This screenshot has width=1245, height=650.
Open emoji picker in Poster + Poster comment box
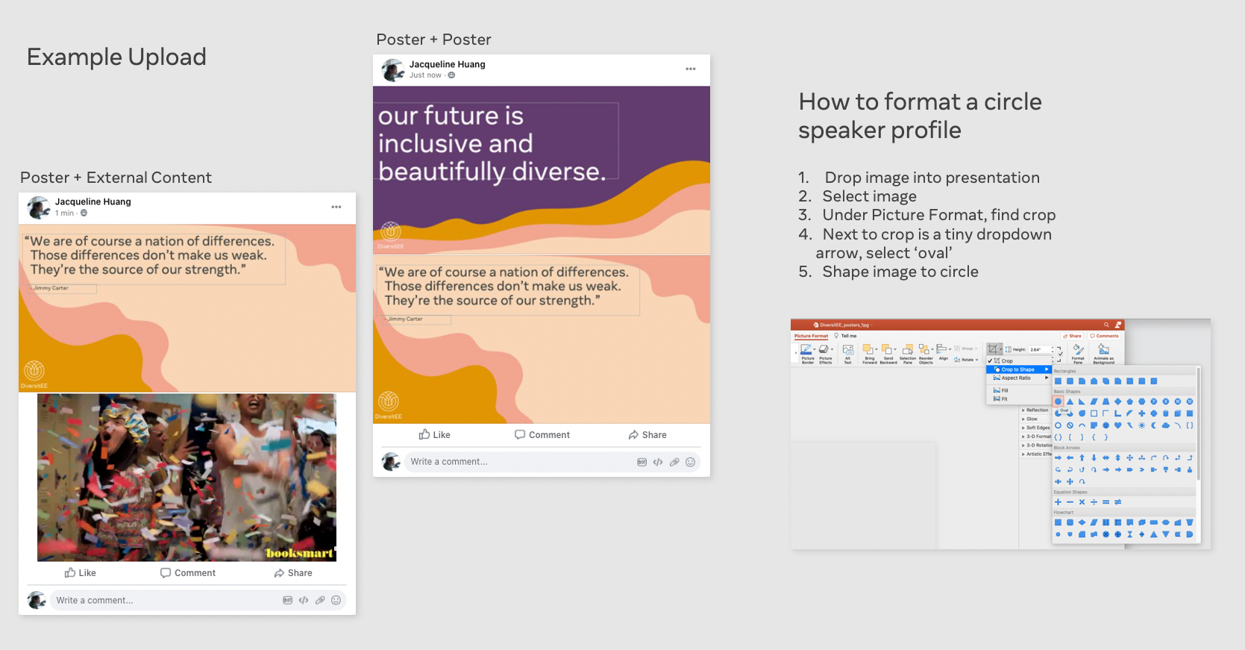[691, 463]
